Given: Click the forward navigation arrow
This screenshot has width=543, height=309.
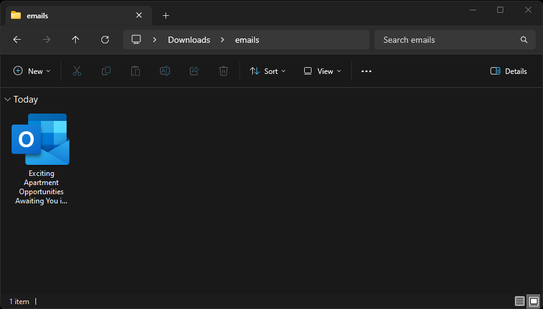Looking at the screenshot, I should tap(46, 40).
